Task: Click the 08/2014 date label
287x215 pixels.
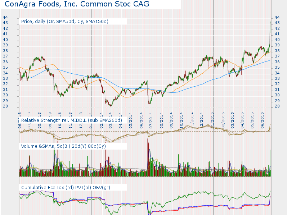Action: click(x=161, y=120)
